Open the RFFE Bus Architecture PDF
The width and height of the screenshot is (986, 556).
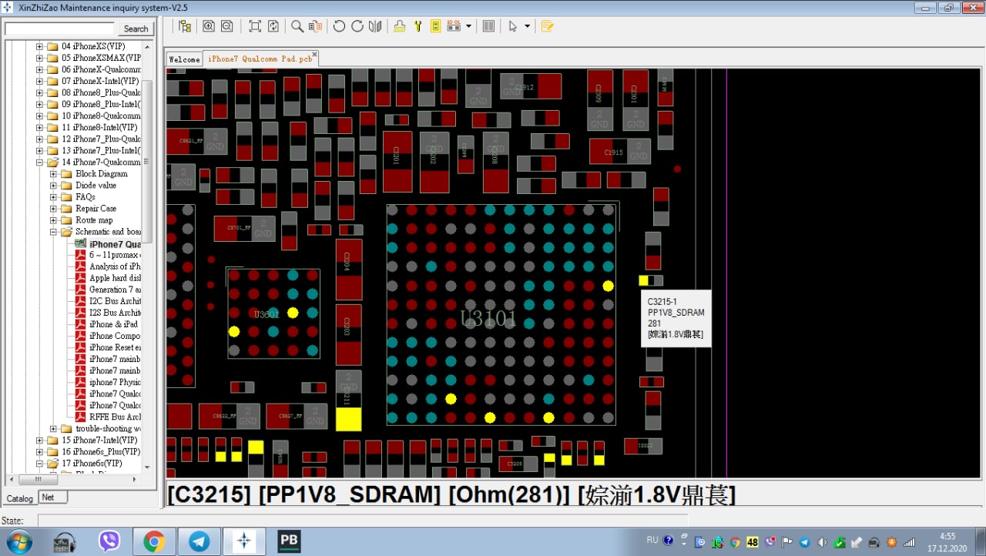click(x=114, y=417)
